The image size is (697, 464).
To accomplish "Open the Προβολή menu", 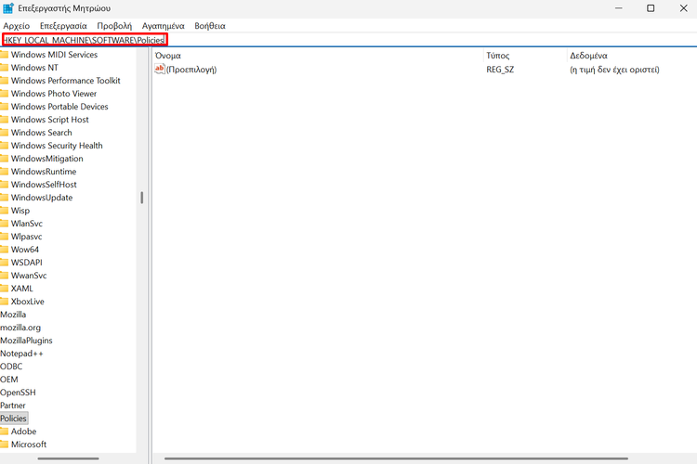I will [114, 26].
